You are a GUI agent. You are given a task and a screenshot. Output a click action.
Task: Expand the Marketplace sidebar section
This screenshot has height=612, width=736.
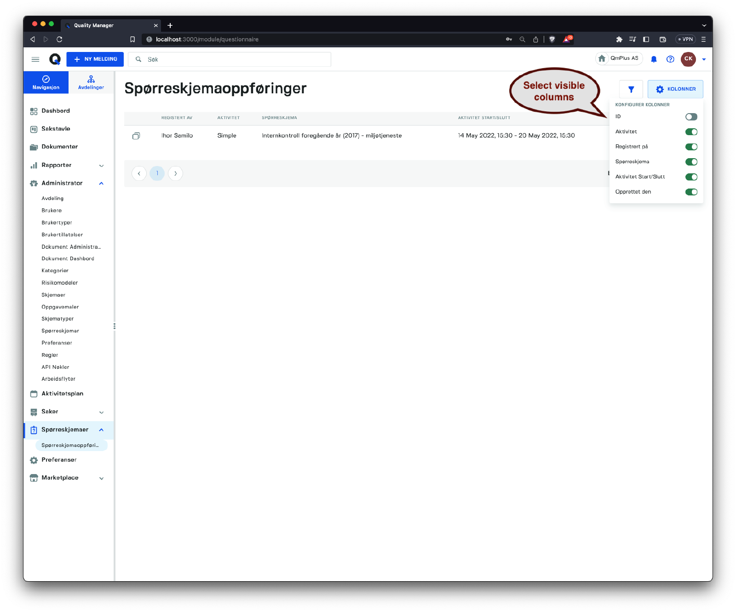coord(101,478)
